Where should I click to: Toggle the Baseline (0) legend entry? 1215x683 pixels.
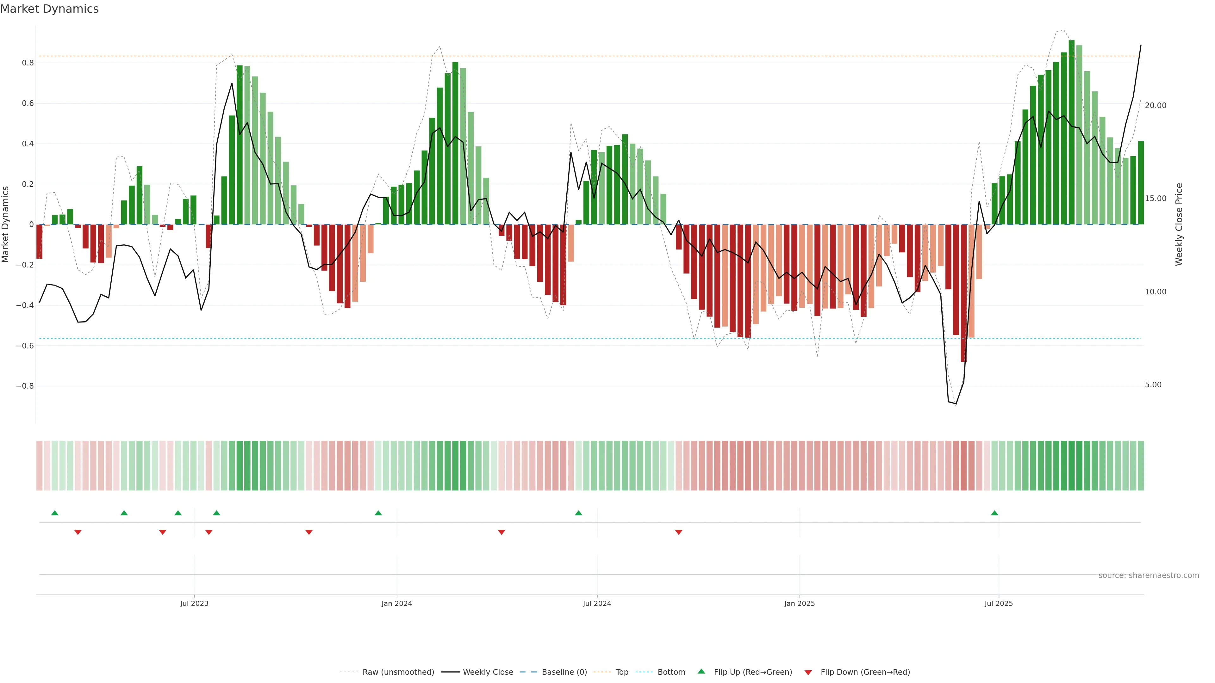(564, 672)
